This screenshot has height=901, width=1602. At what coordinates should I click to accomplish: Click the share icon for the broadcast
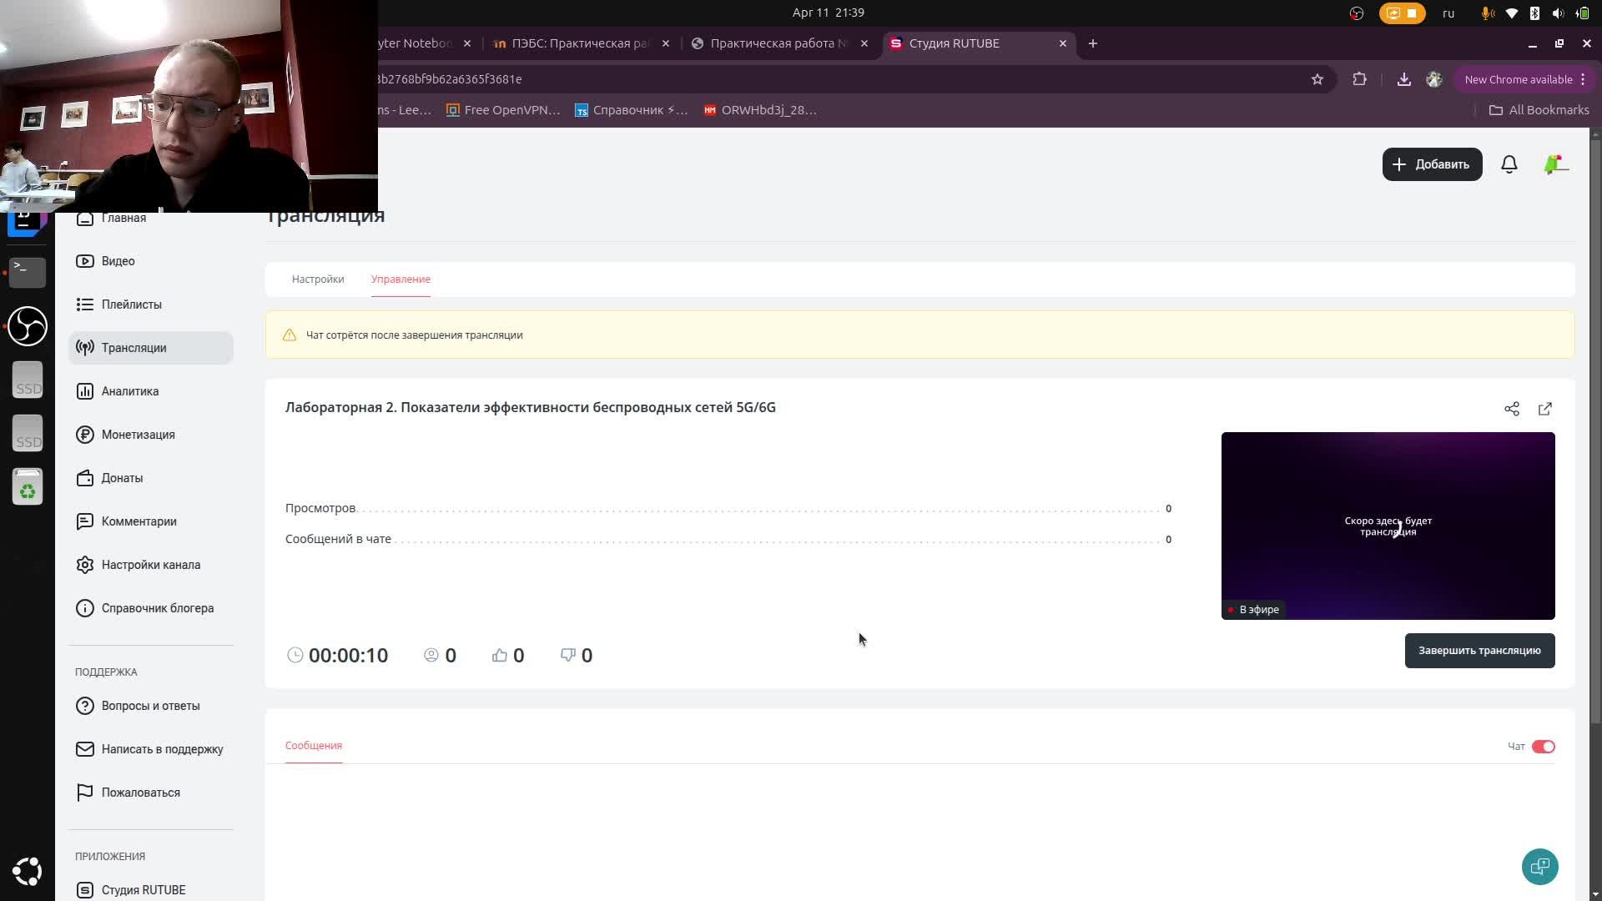(x=1511, y=409)
